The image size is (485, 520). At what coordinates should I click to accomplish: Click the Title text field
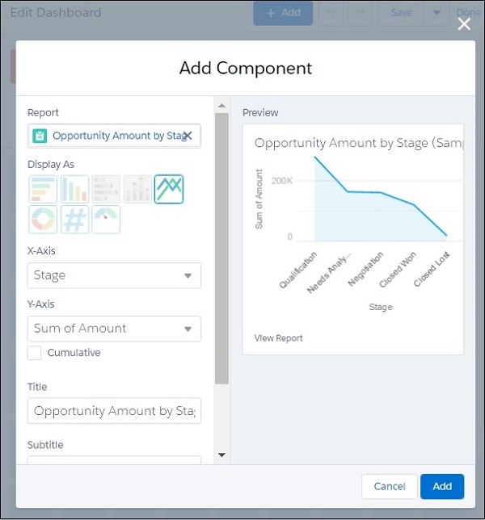pyautogui.click(x=114, y=411)
